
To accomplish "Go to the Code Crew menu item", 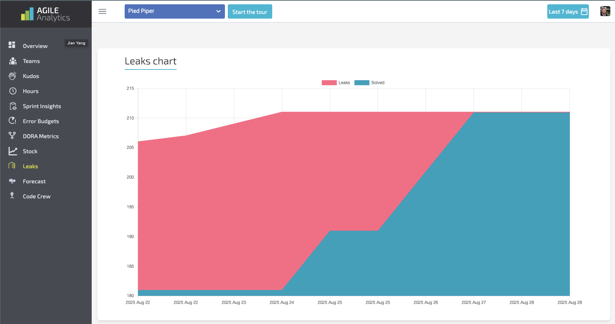I will click(37, 197).
